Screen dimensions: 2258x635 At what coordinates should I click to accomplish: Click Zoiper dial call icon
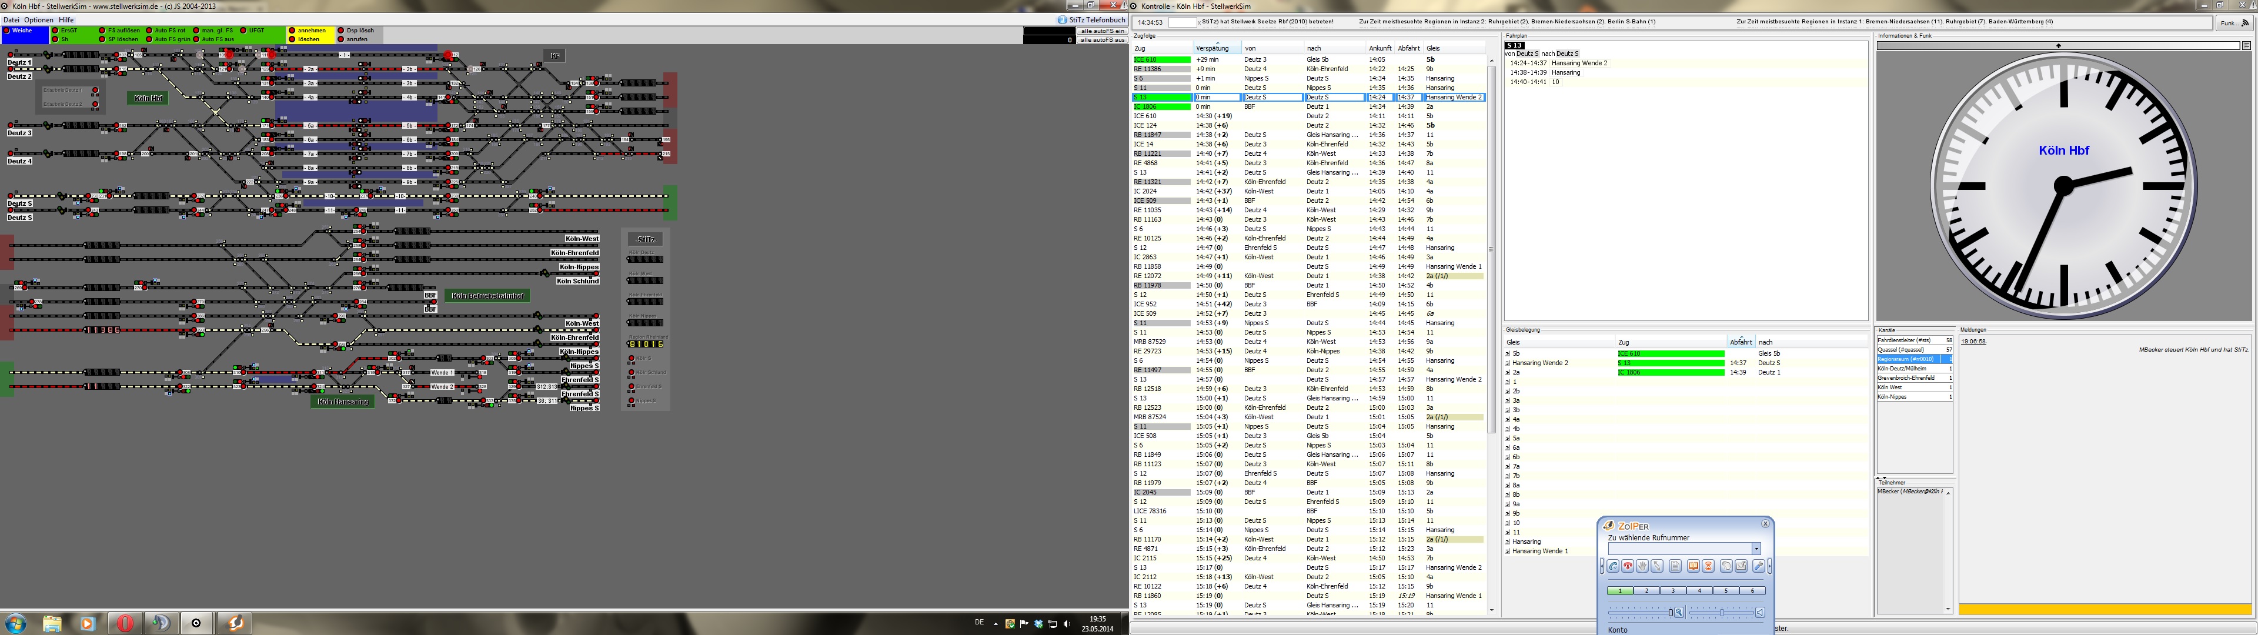[1613, 566]
